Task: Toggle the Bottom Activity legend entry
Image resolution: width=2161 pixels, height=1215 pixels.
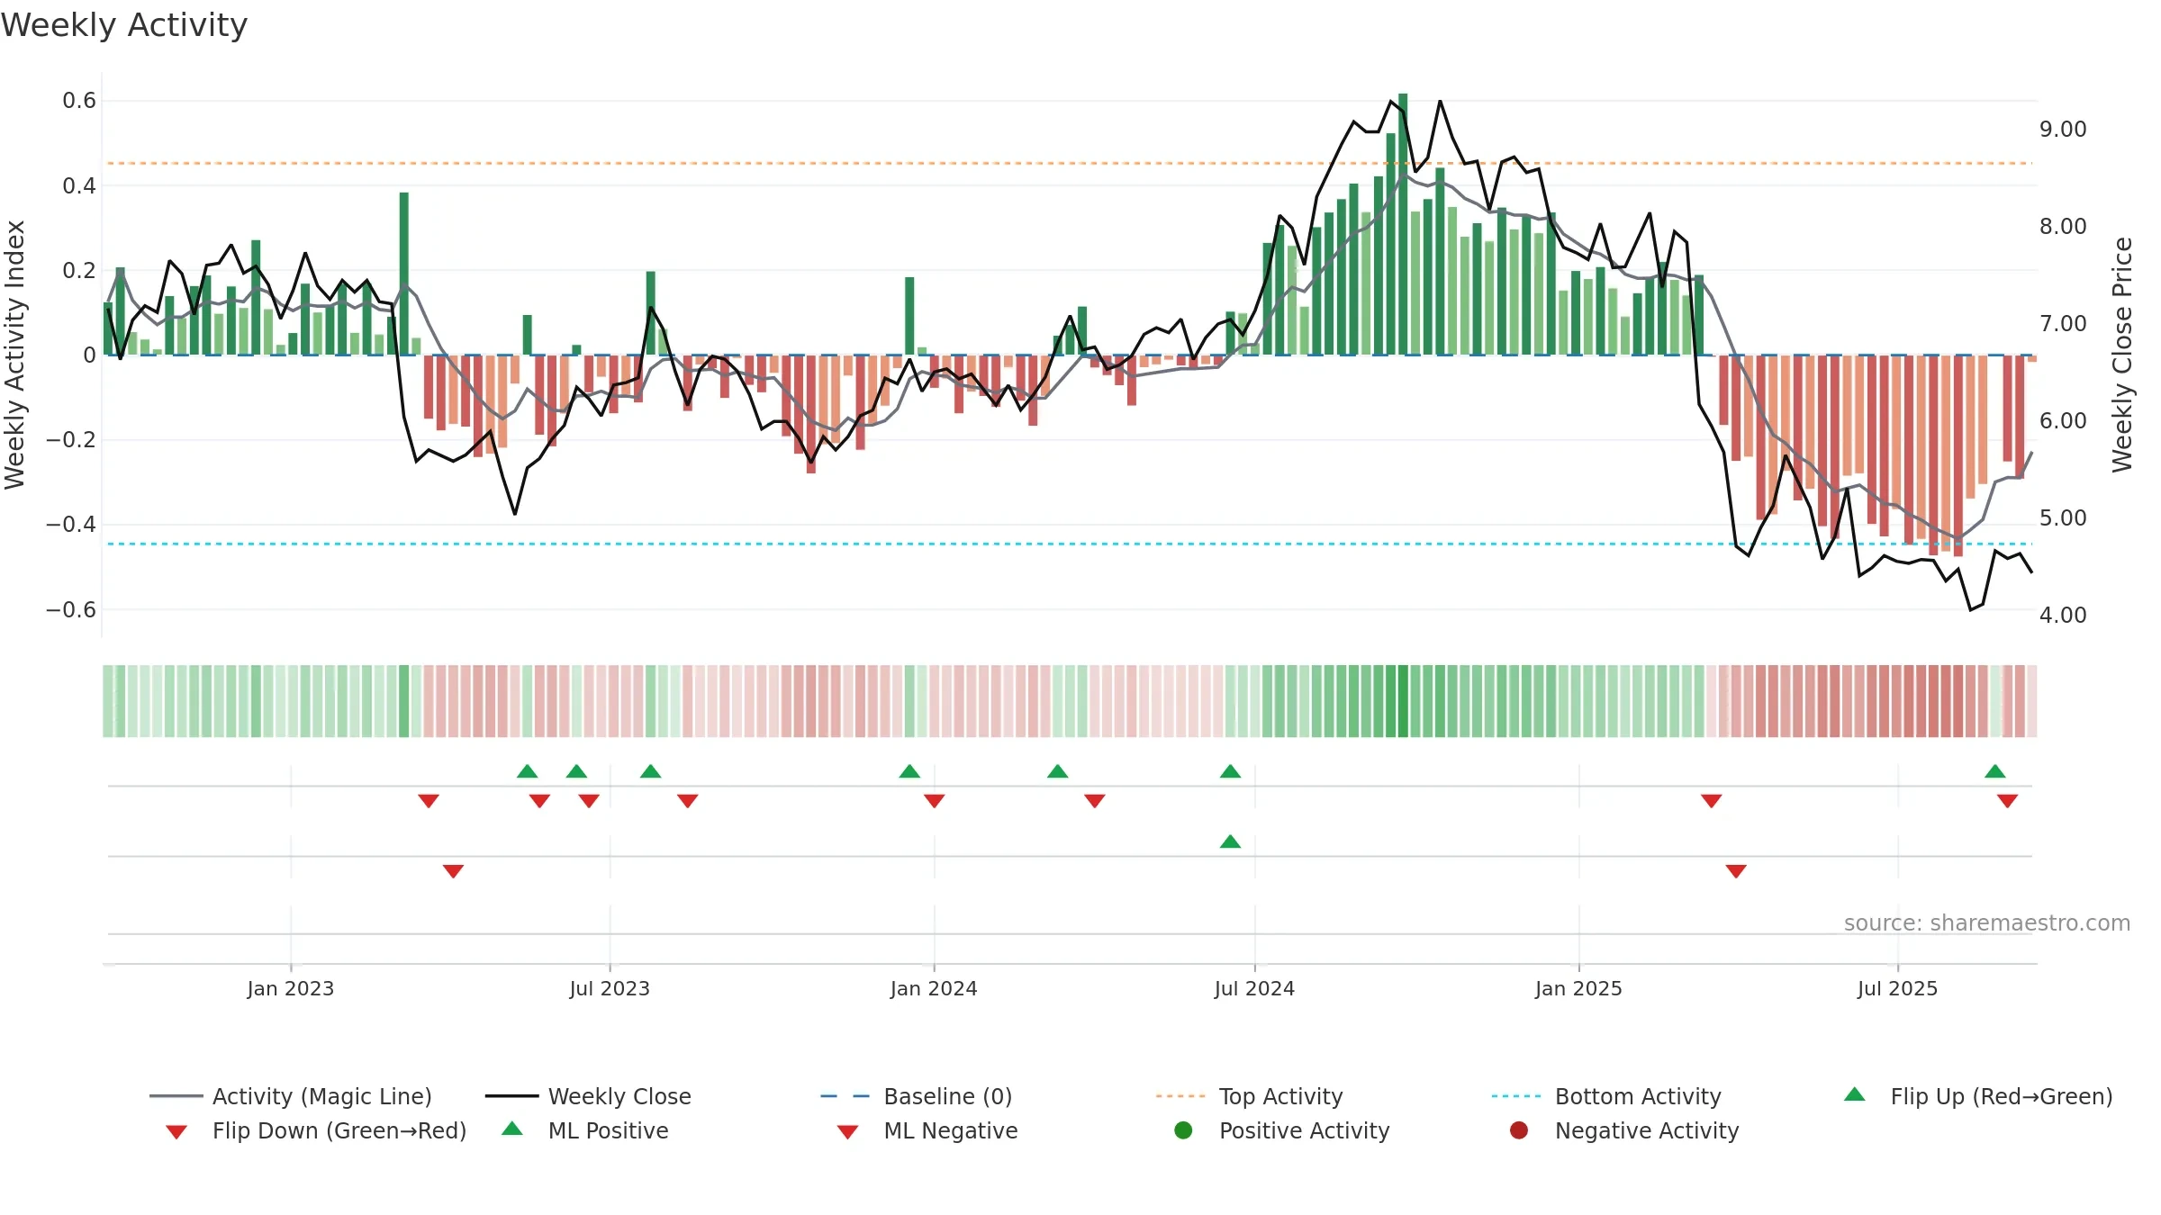Action: click(1605, 1096)
